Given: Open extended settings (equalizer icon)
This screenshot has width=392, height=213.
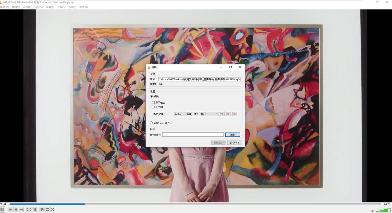Looking at the screenshot, I should [34, 210].
